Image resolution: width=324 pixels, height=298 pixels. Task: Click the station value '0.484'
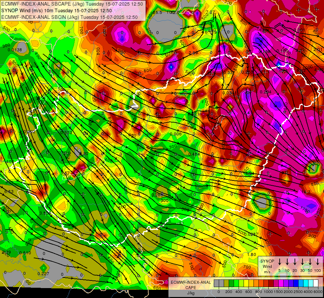(x=194, y=154)
